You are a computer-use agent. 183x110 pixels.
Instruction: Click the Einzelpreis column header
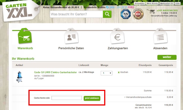click(x=145, y=65)
